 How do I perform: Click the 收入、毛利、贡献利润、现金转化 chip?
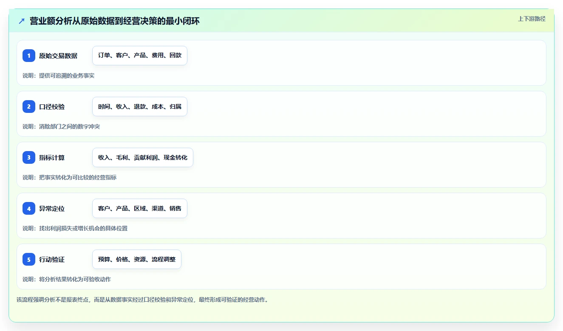point(143,157)
